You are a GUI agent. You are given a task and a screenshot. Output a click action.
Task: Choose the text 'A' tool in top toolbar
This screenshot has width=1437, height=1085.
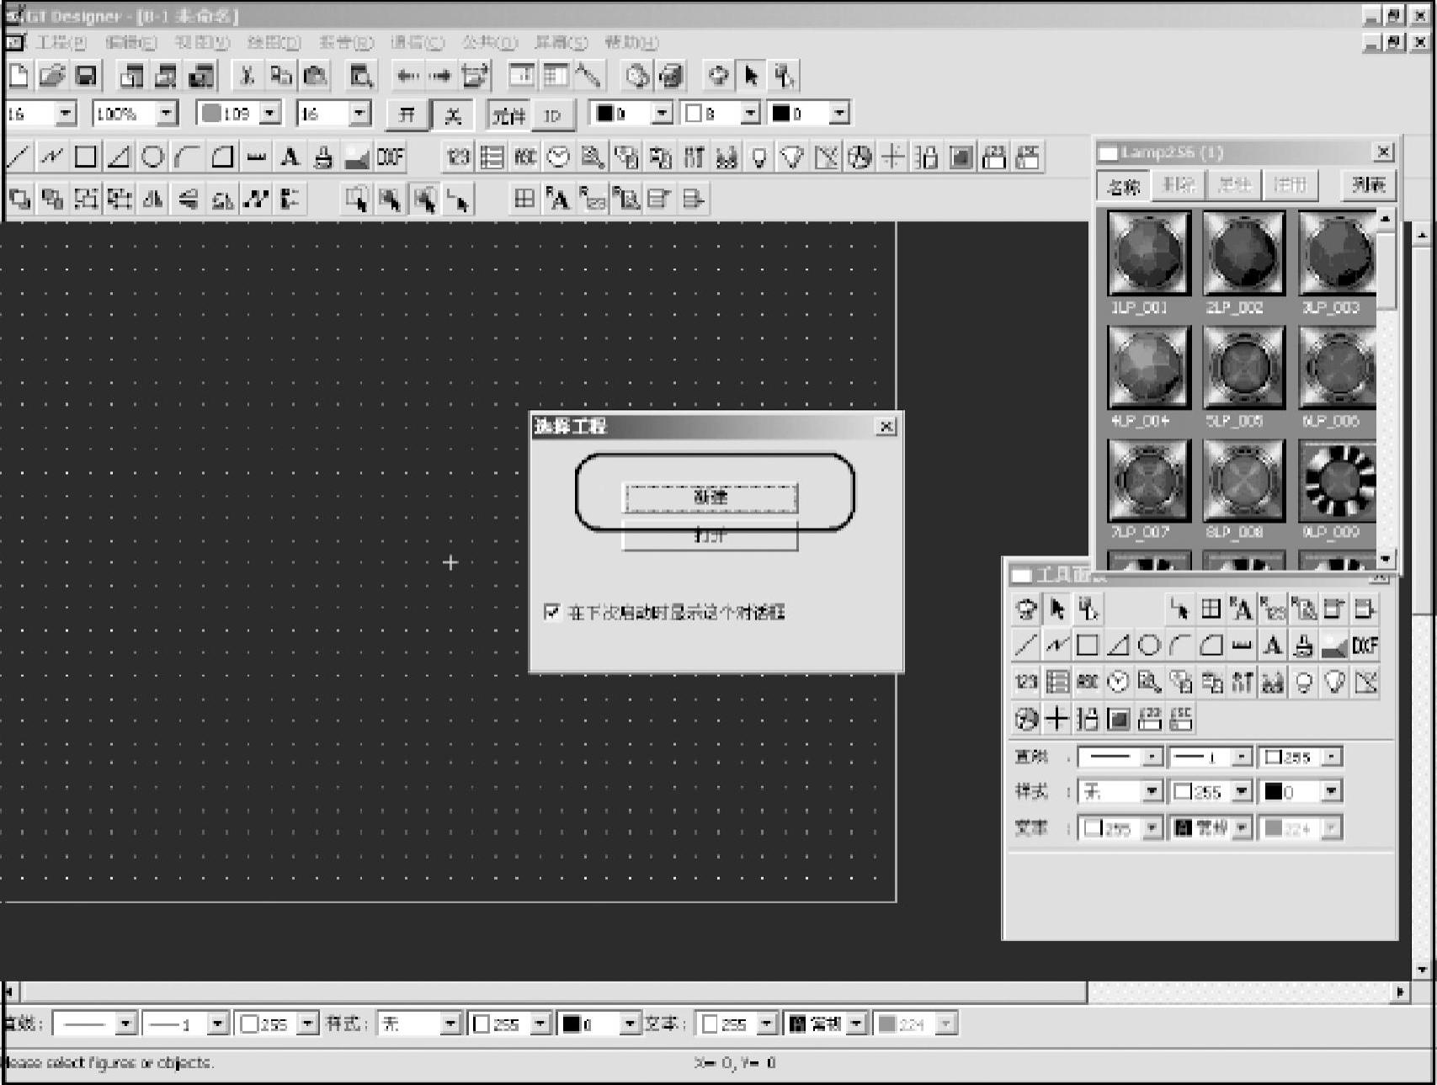click(290, 157)
